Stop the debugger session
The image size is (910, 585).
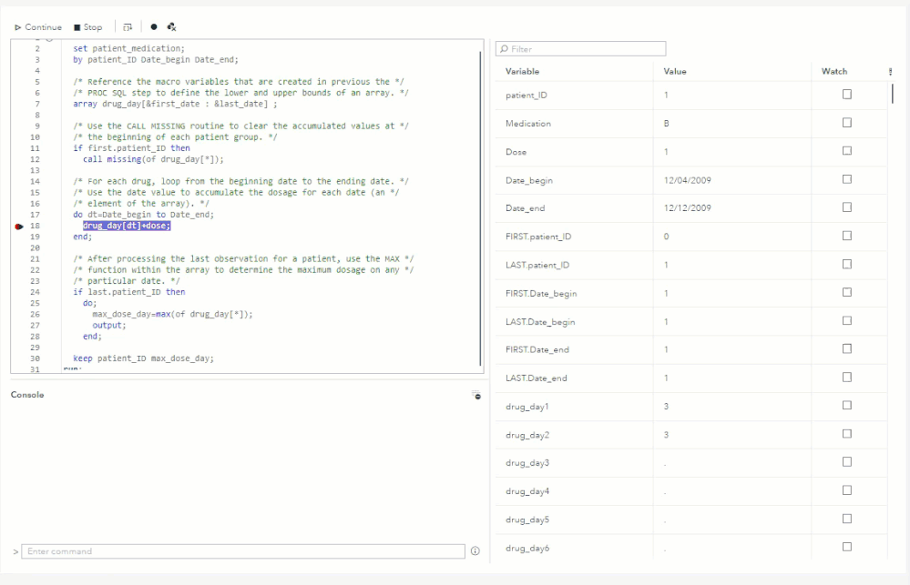[x=88, y=27]
